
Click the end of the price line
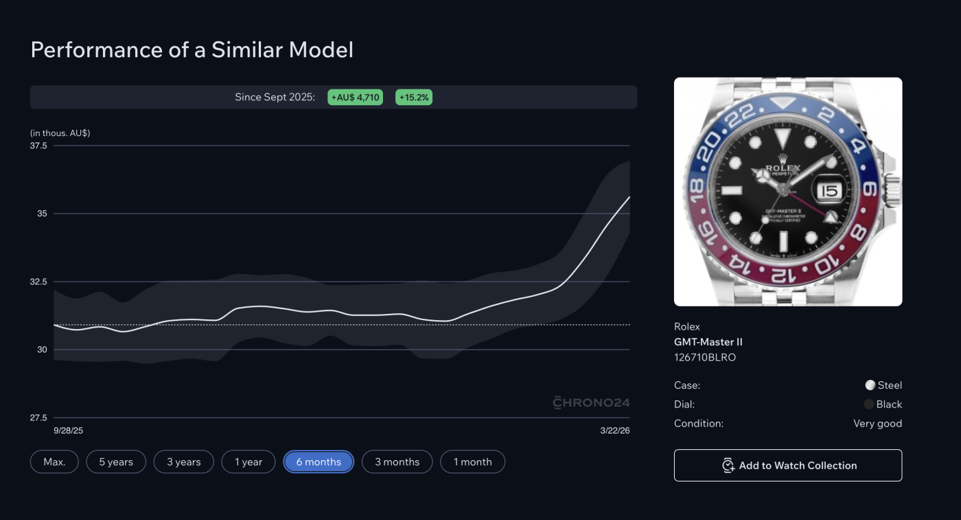point(629,198)
